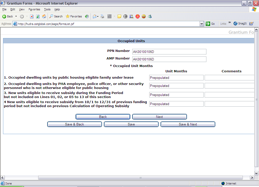Open the Favorites pane in toolbar
Image resolution: width=259 pixels, height=187 pixels.
74,16
